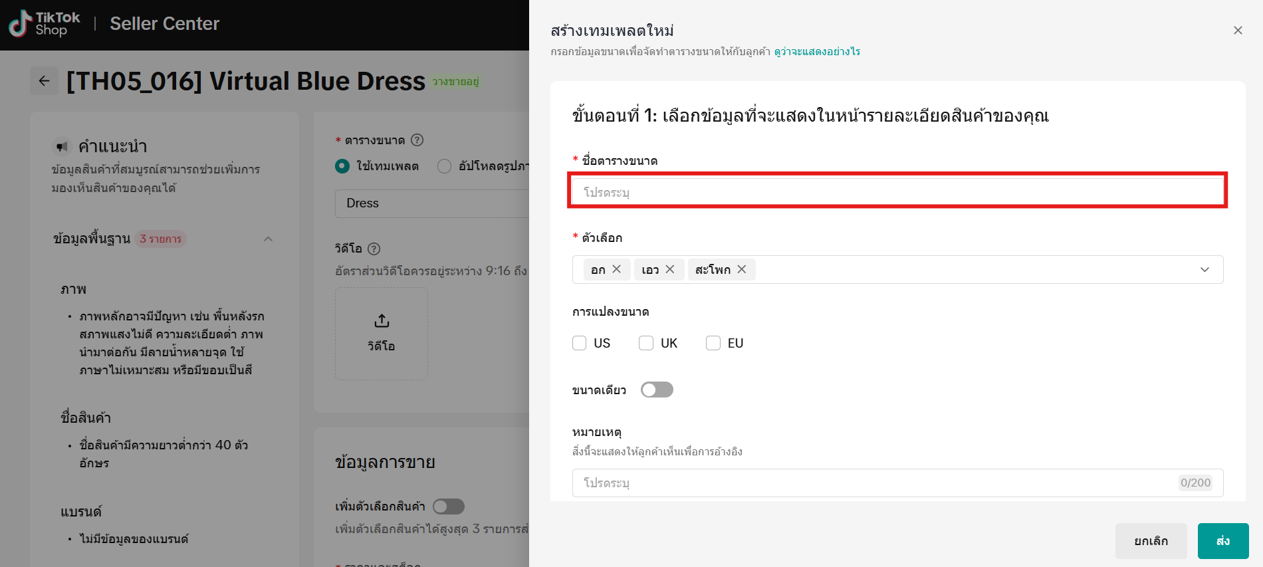Check the UK size conversion box
Image resolution: width=1263 pixels, height=567 pixels.
[646, 343]
